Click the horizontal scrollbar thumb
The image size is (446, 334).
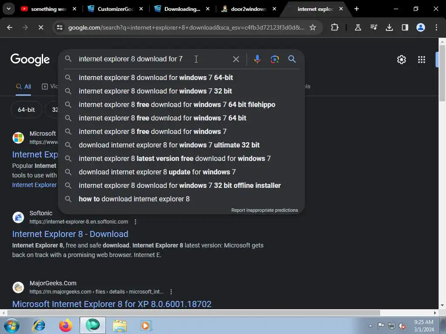[194, 313]
